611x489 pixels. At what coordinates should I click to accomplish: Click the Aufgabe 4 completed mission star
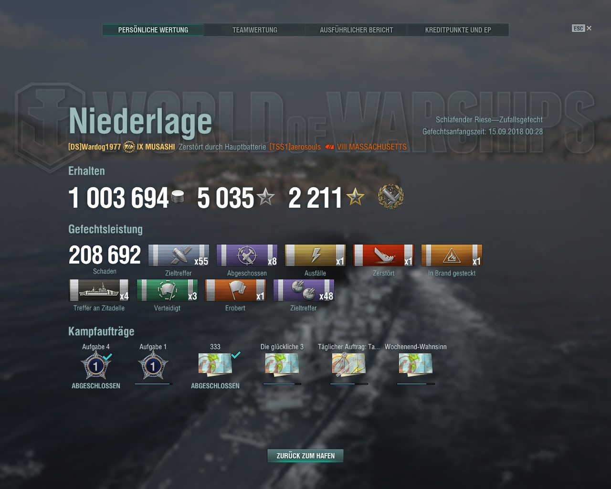pos(96,366)
